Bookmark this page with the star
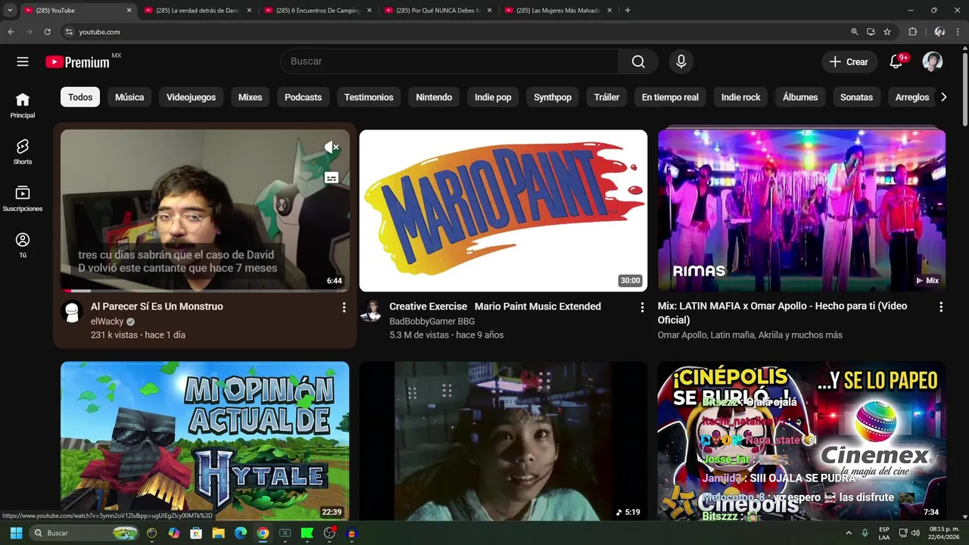Screen dimensions: 969x545 tap(887, 32)
